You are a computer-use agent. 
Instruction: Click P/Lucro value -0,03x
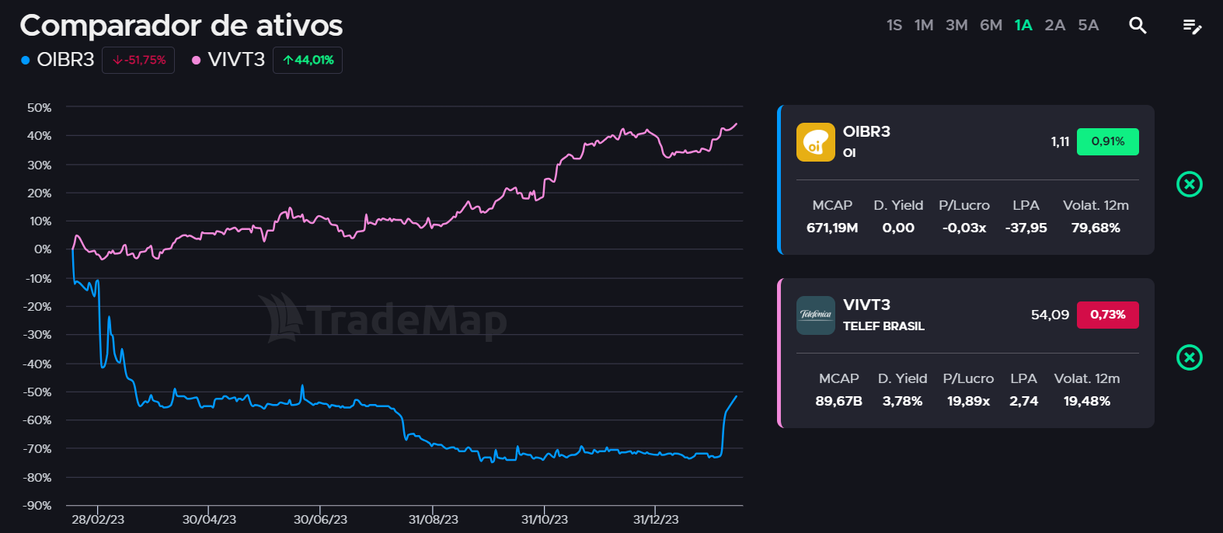[x=964, y=228]
